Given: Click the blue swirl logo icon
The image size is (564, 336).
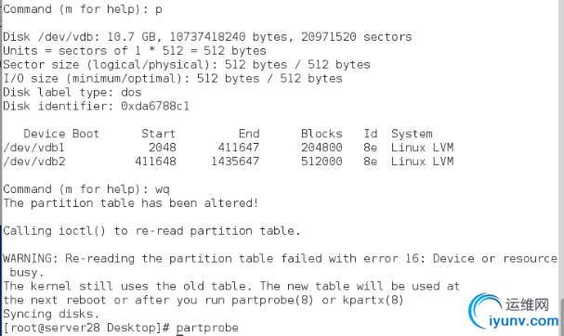Looking at the screenshot, I should 484,311.
